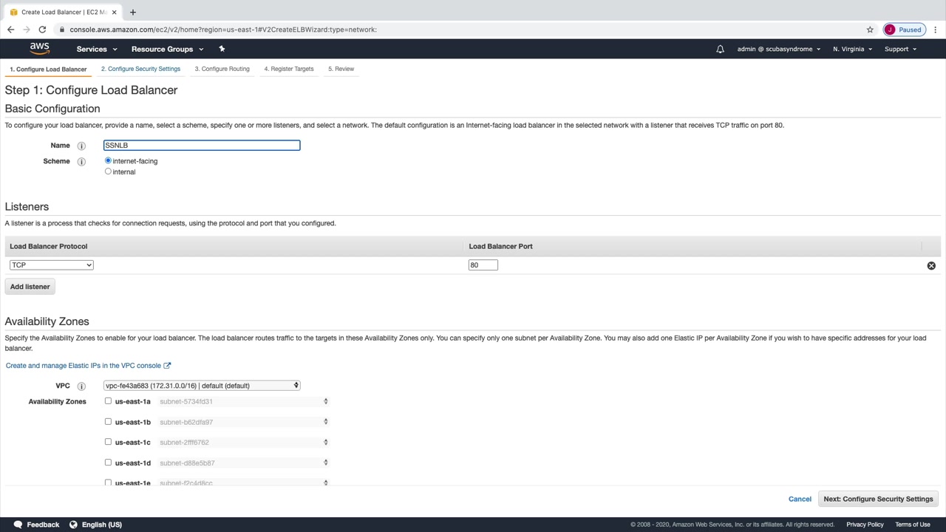Go to Configure Security Settings step tab

pyautogui.click(x=140, y=69)
